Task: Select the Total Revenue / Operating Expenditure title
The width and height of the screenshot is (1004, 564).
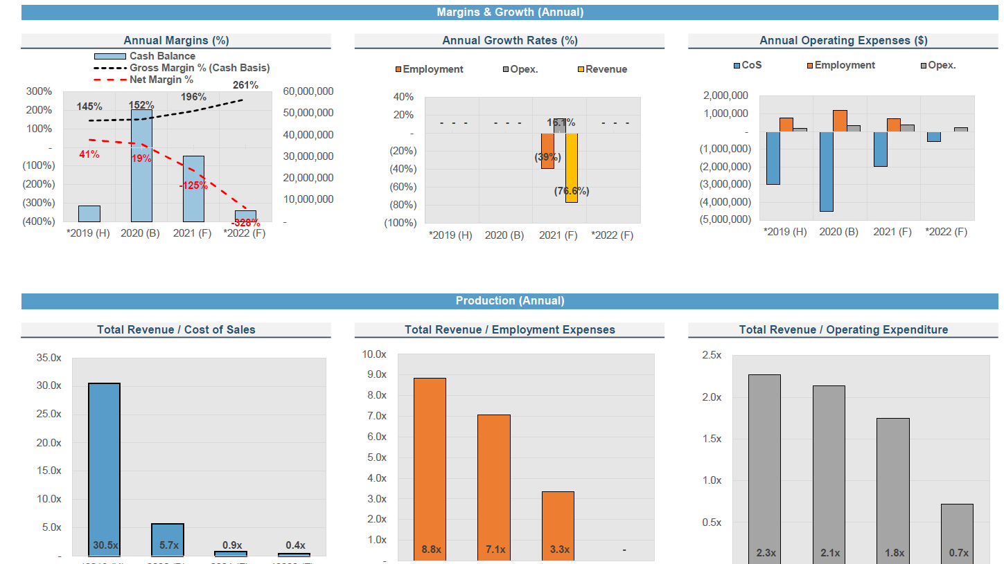Action: click(x=843, y=330)
